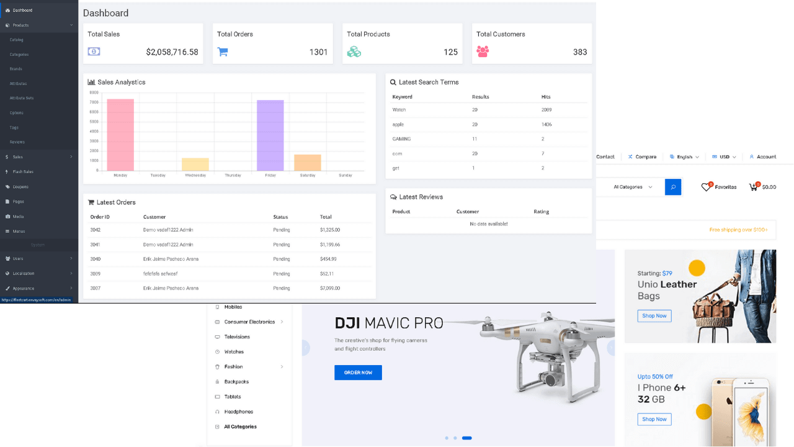Click the Total Customers people icon
The width and height of the screenshot is (794, 447).
[483, 52]
